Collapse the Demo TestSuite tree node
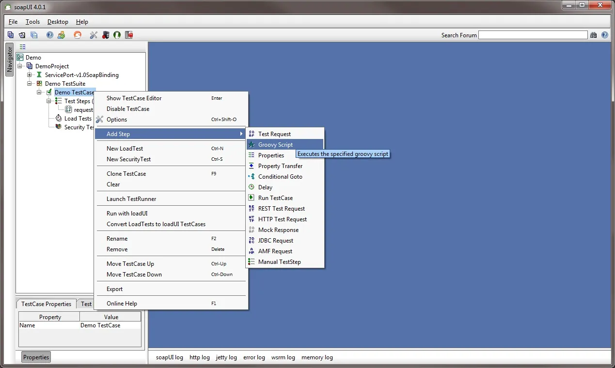Viewport: 615px width, 368px height. [30, 84]
